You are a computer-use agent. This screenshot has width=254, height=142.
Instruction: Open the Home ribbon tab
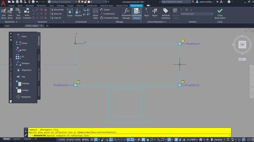pyautogui.click(x=12, y=6)
